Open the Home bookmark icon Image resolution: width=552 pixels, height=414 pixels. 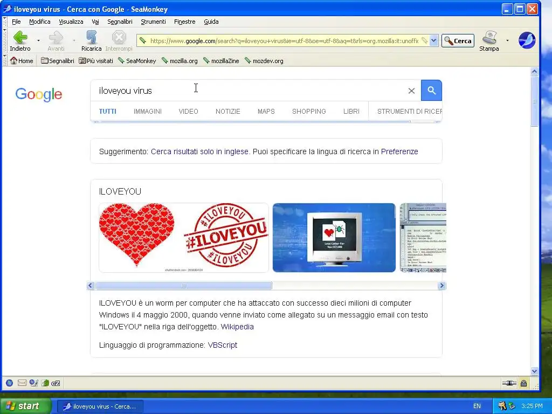pos(22,60)
